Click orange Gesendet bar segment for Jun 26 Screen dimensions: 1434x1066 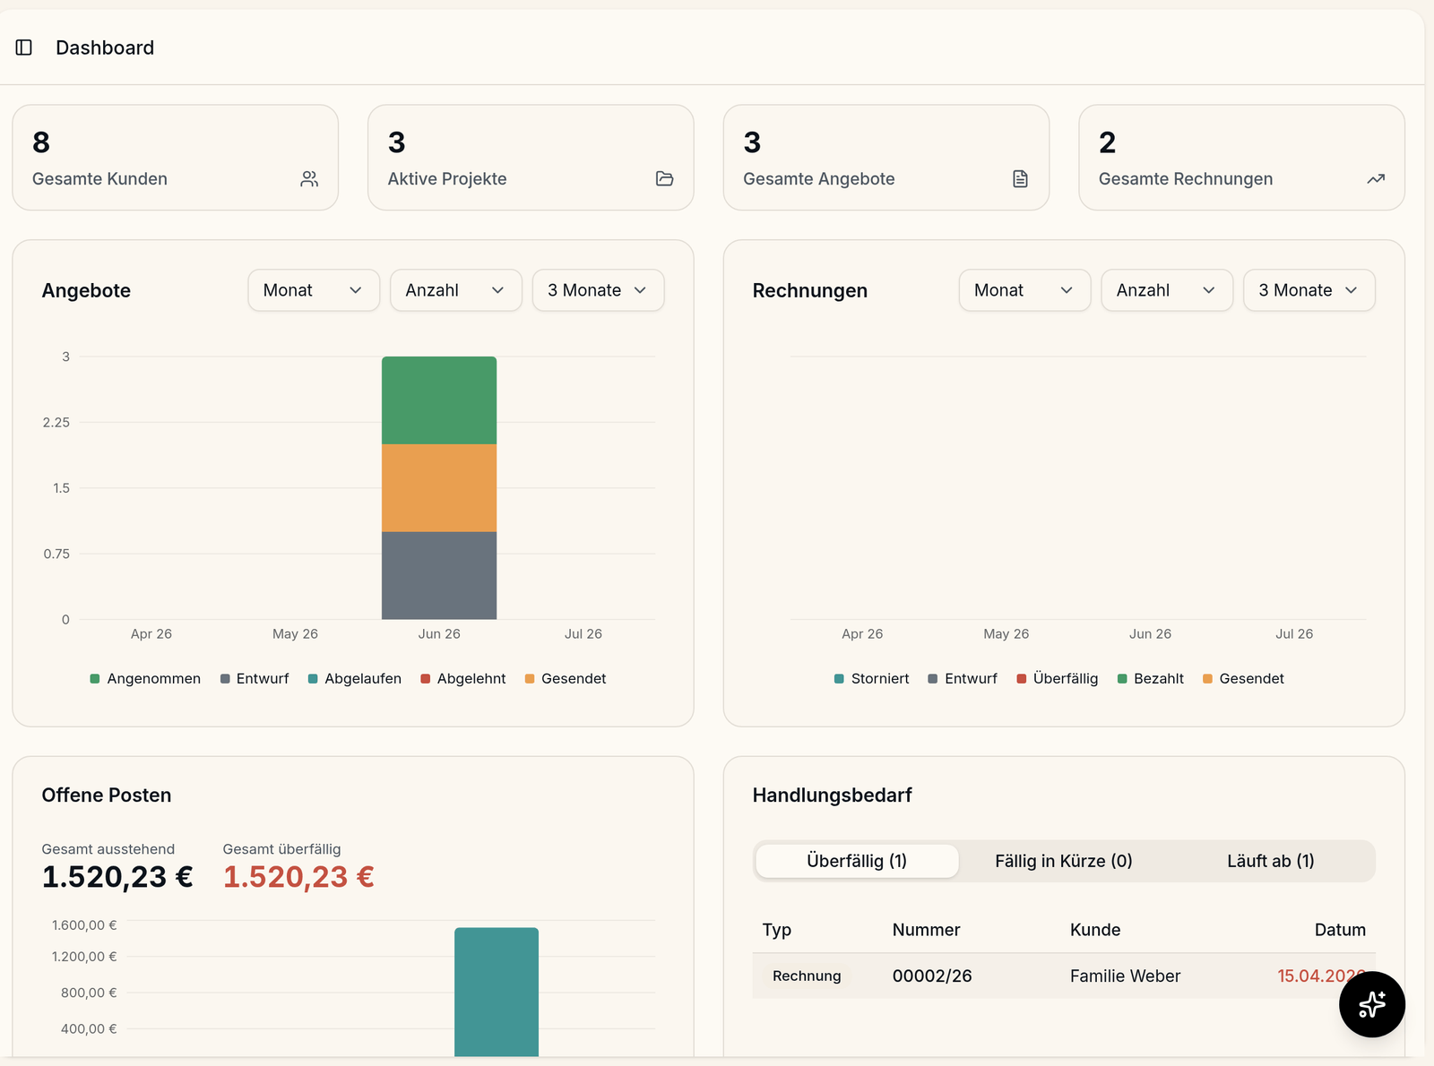coord(439,488)
